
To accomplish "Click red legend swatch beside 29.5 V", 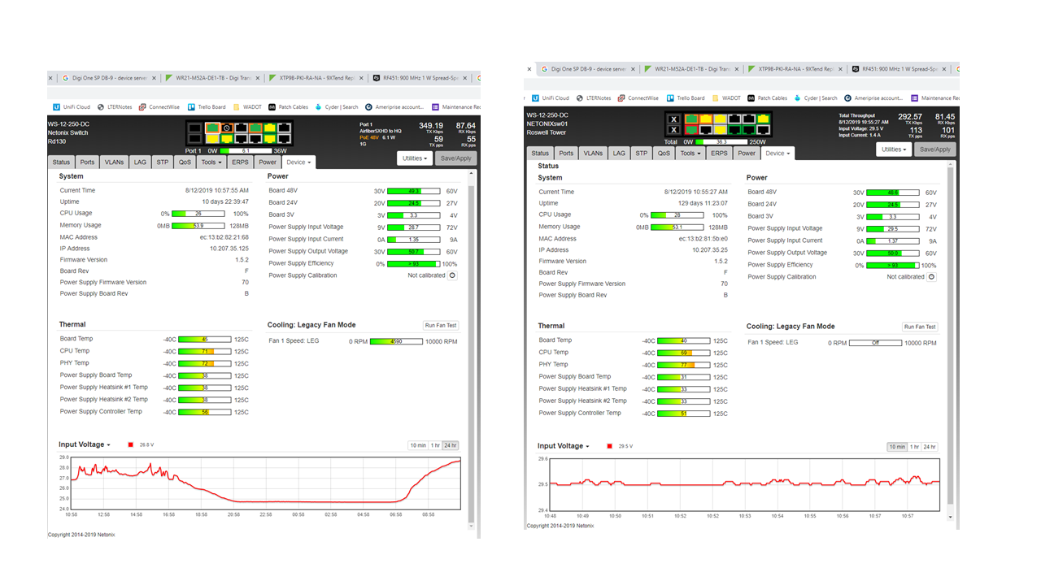I will 610,446.
